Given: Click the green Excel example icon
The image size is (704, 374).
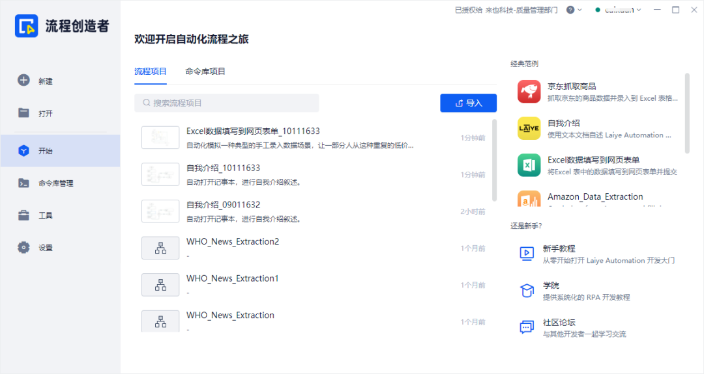Looking at the screenshot, I should (529, 165).
